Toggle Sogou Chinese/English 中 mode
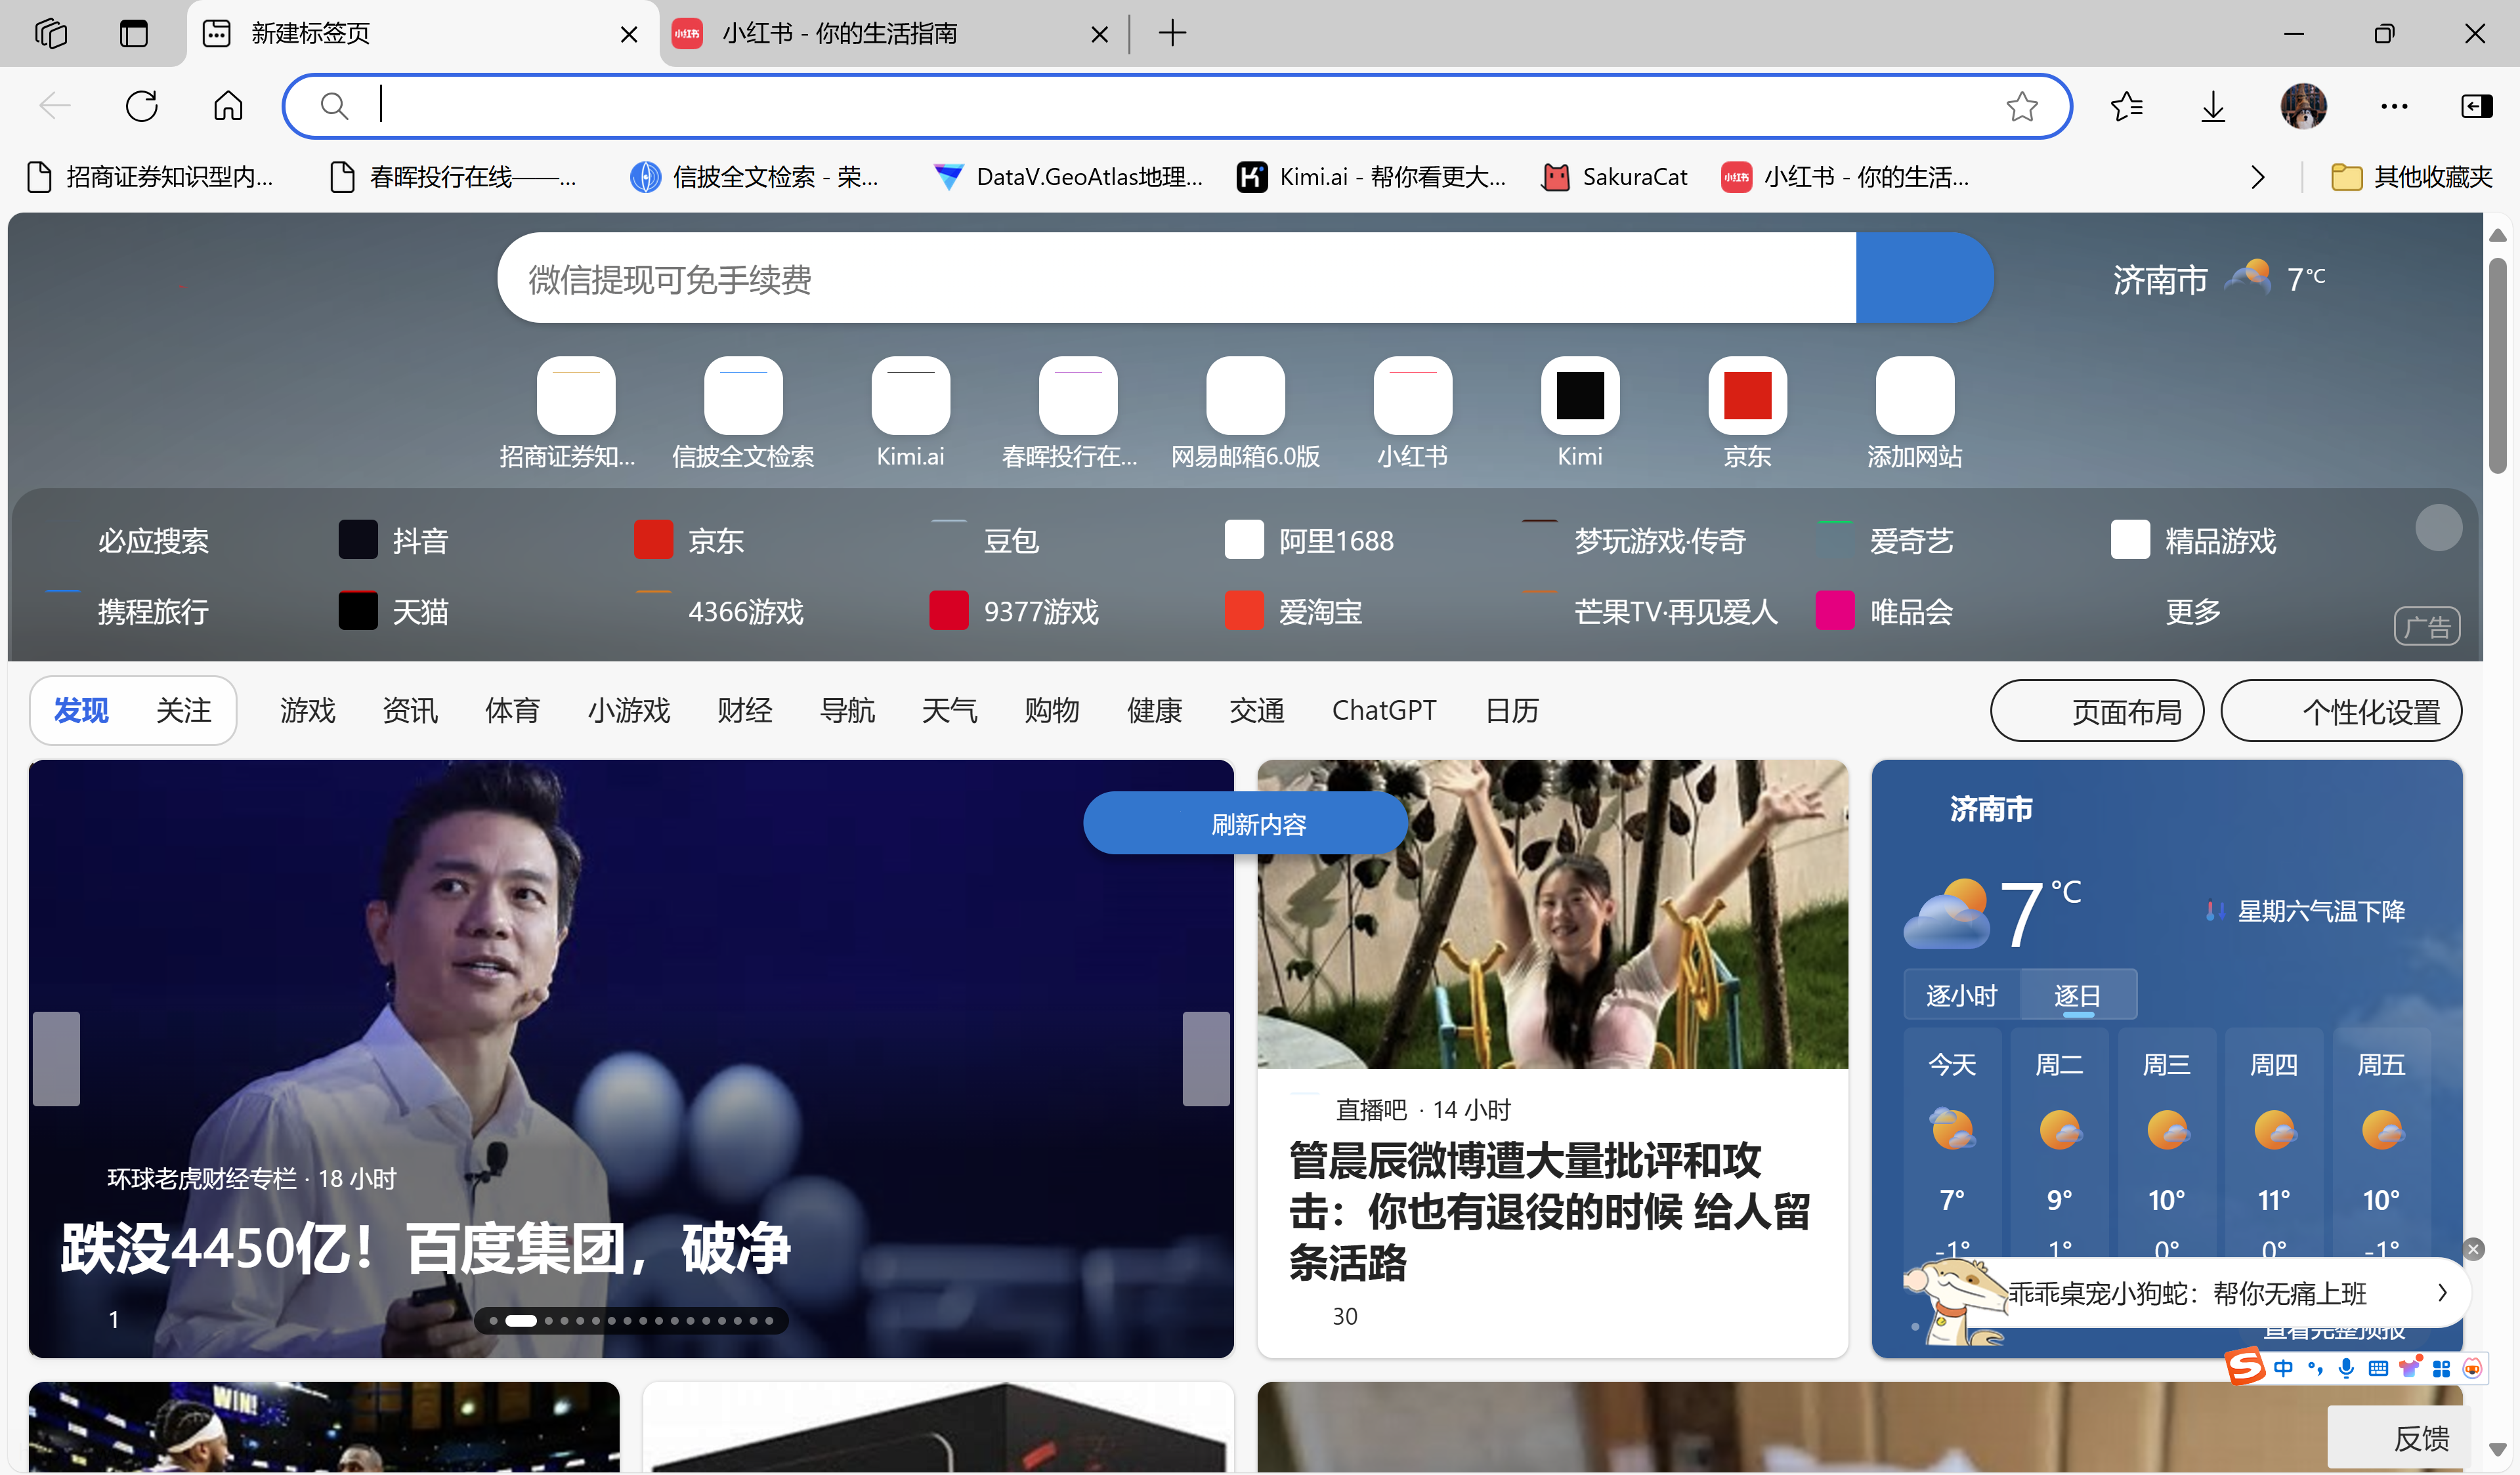2520x1475 pixels. 2283,1368
